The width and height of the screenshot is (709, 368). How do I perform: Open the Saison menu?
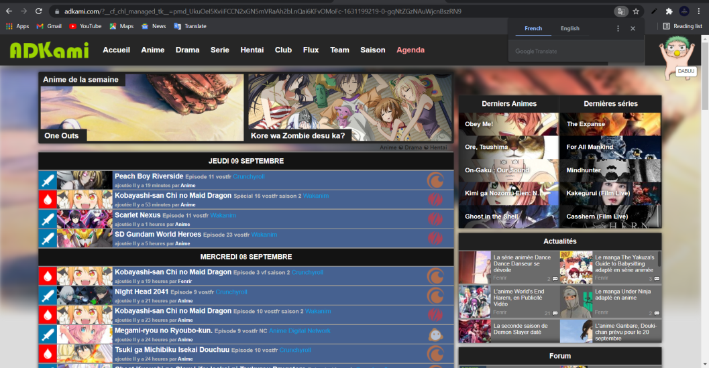coord(372,50)
